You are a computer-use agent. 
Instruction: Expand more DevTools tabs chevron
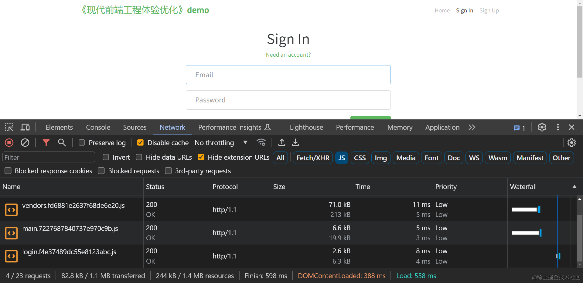coord(472,127)
